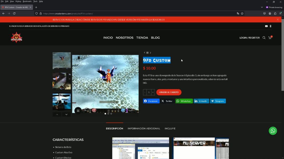Viewport: 284px width, 159px height.
Task: Navigate to INICIO page
Action: pyautogui.click(x=108, y=38)
